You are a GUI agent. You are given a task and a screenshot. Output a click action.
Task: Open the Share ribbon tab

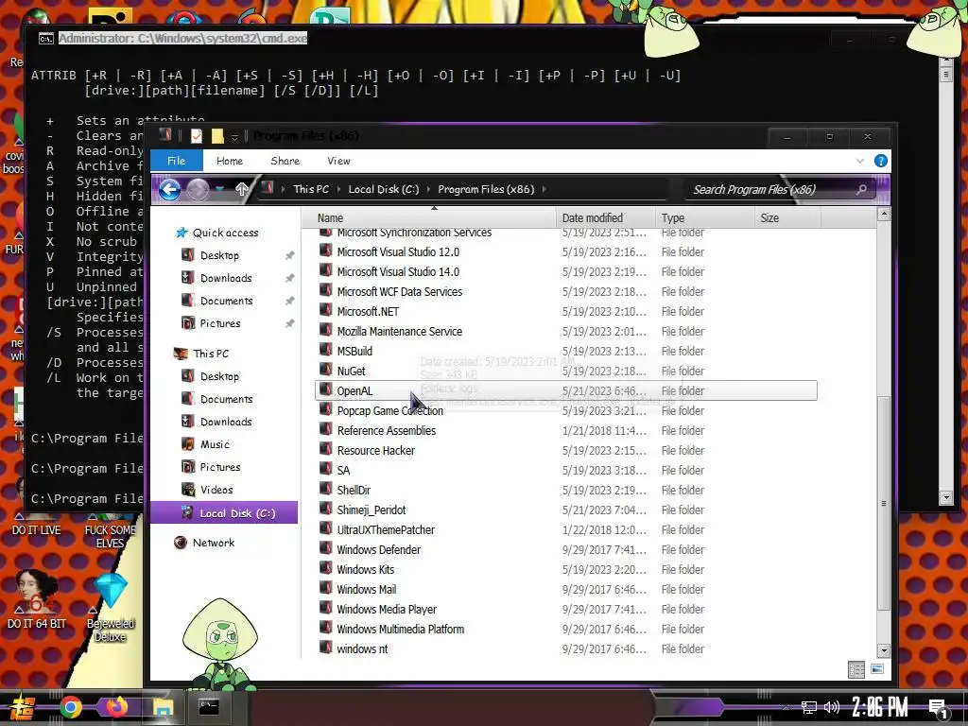pyautogui.click(x=285, y=161)
